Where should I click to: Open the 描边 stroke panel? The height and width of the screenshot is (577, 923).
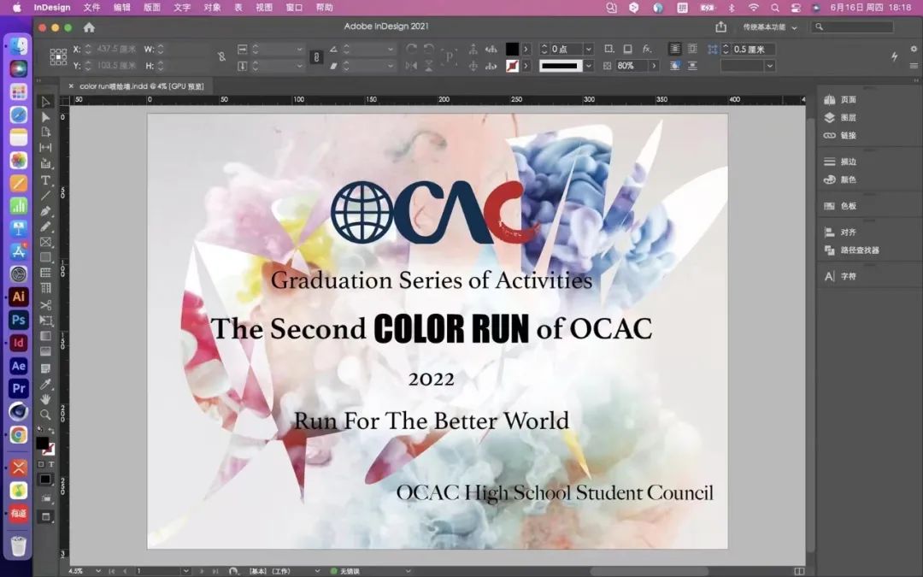(840, 162)
